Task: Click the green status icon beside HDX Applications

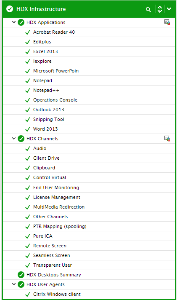Action: 21,22
